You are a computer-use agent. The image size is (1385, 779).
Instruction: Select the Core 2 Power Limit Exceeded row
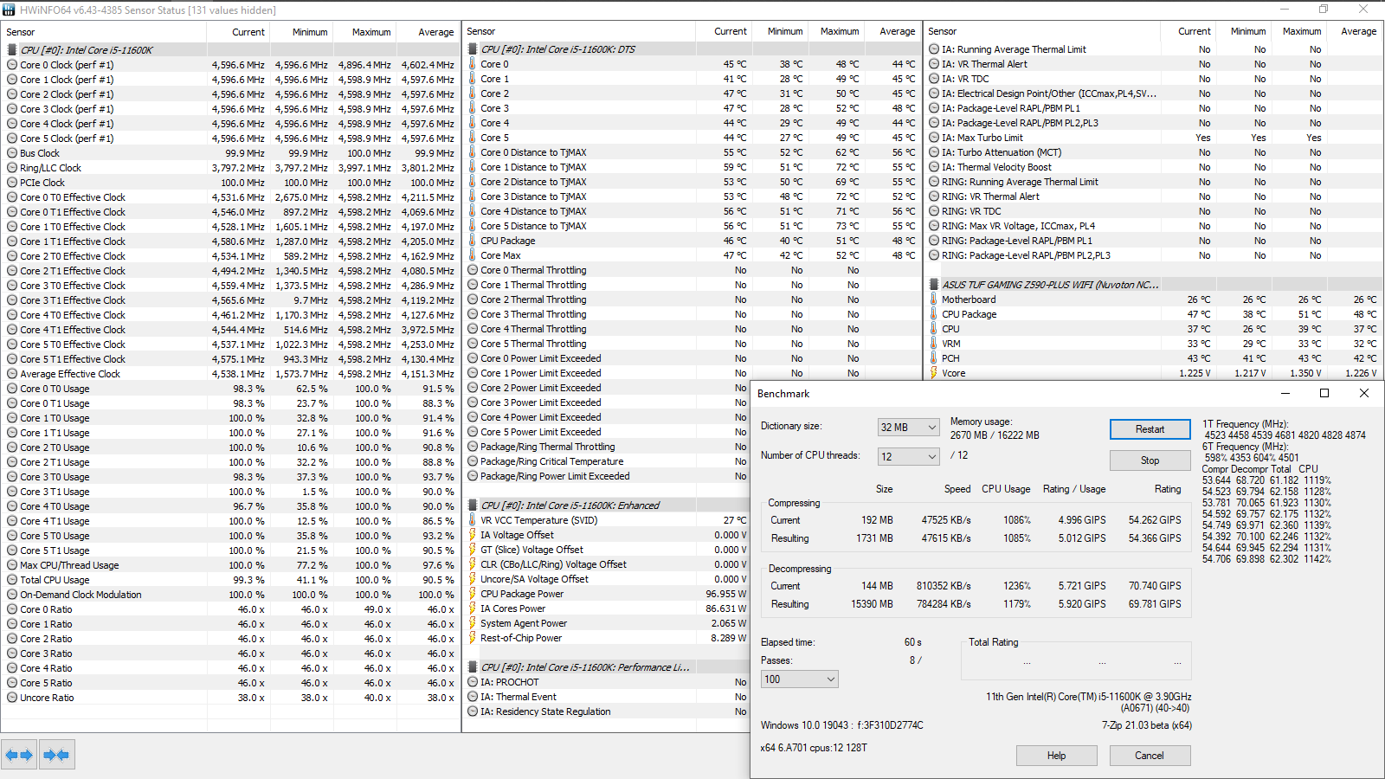click(x=607, y=388)
